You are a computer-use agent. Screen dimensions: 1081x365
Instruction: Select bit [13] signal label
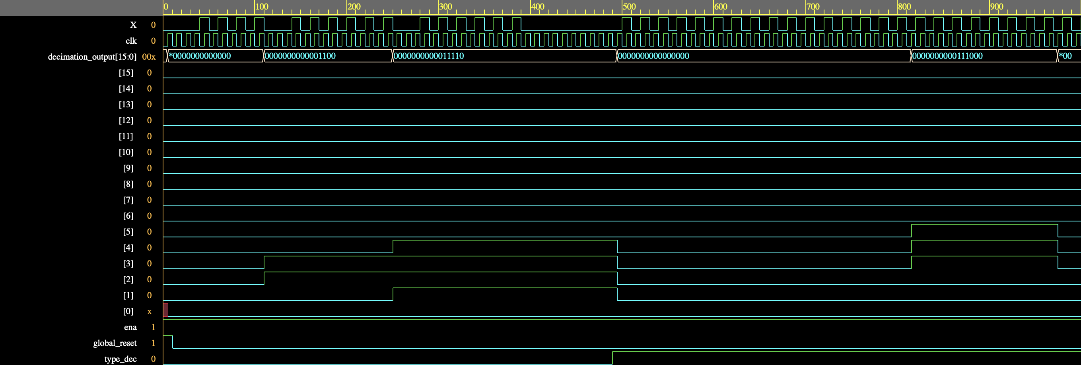126,105
